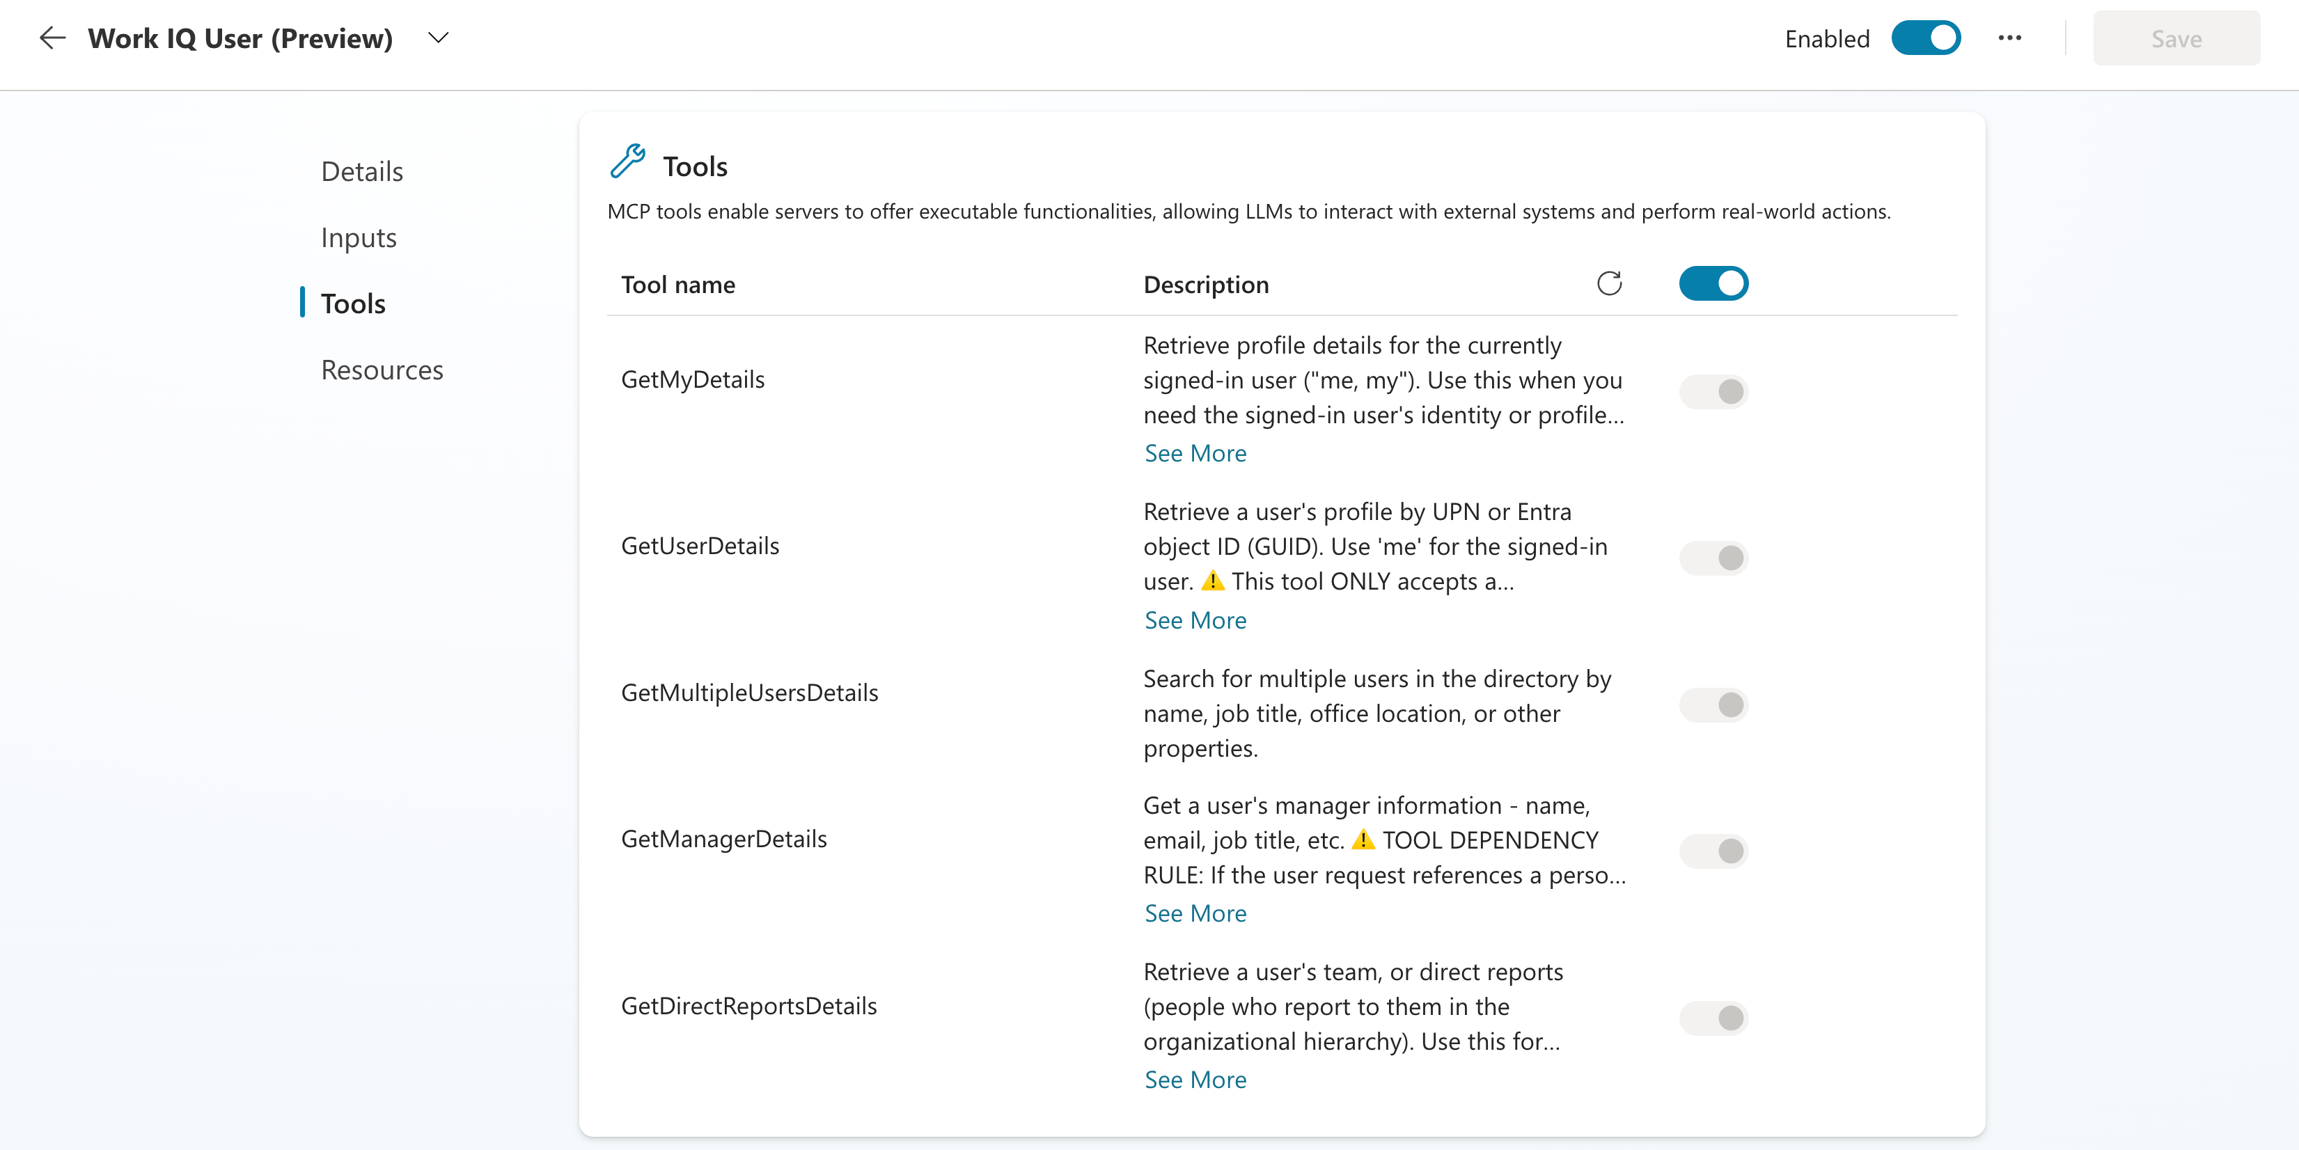Open the chevron next to Work IQ User

438,38
